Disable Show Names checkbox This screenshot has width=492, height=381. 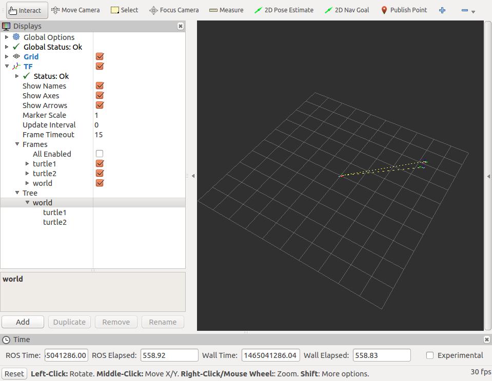point(100,86)
